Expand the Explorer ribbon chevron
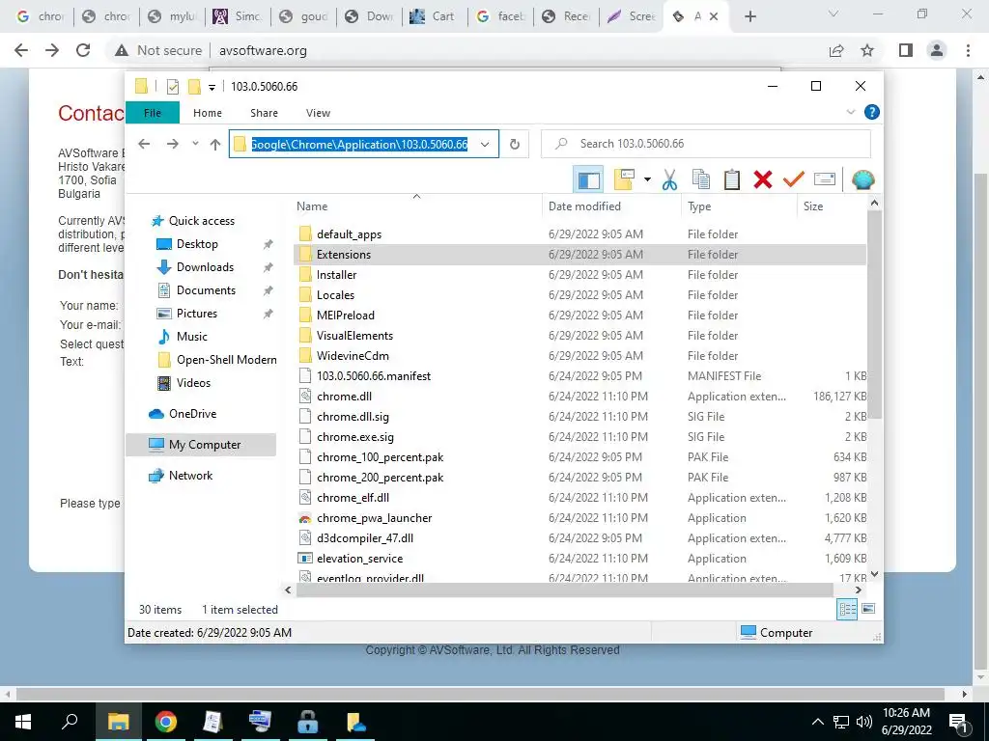The width and height of the screenshot is (989, 741). (850, 112)
